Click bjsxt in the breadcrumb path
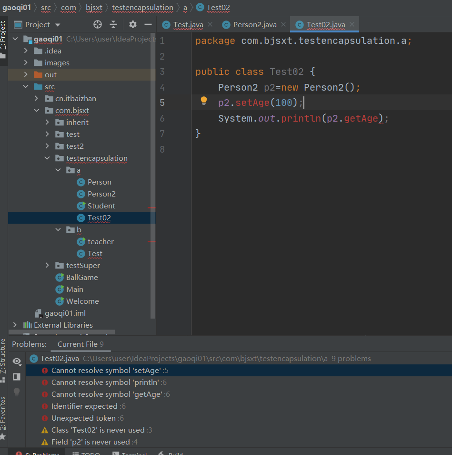 (x=94, y=8)
